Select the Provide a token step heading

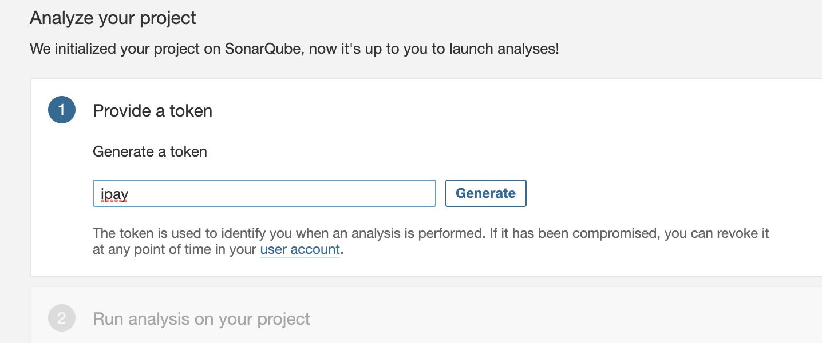[x=152, y=111]
